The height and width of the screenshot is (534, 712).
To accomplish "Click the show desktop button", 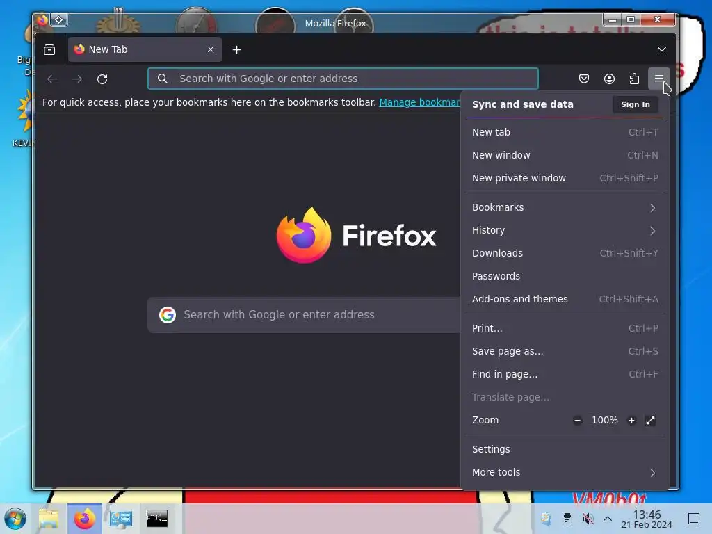I will [694, 519].
